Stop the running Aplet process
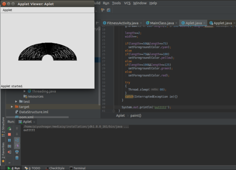The image size is (236, 170). tap(9, 135)
